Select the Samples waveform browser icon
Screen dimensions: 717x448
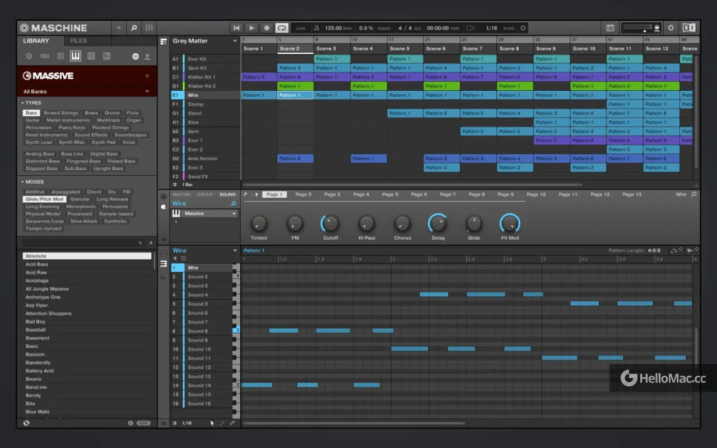pos(106,56)
